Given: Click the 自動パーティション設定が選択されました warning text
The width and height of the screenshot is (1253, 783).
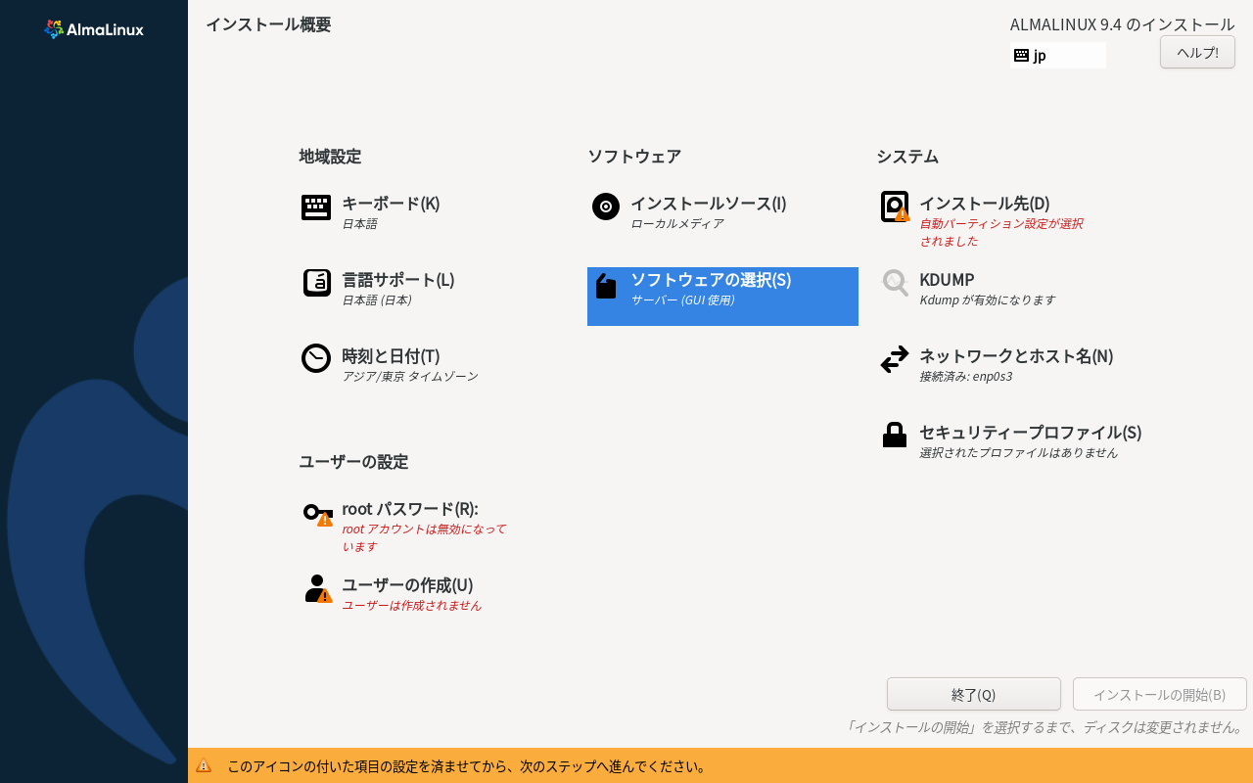Looking at the screenshot, I should click(x=1001, y=232).
